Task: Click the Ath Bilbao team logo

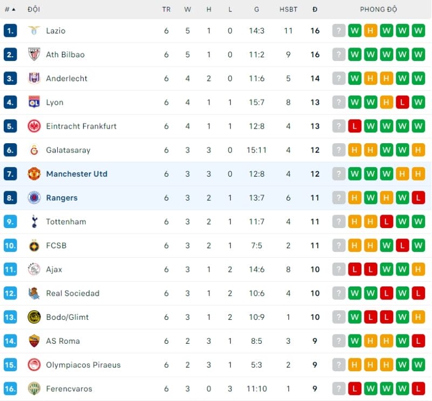Action: pyautogui.click(x=34, y=55)
